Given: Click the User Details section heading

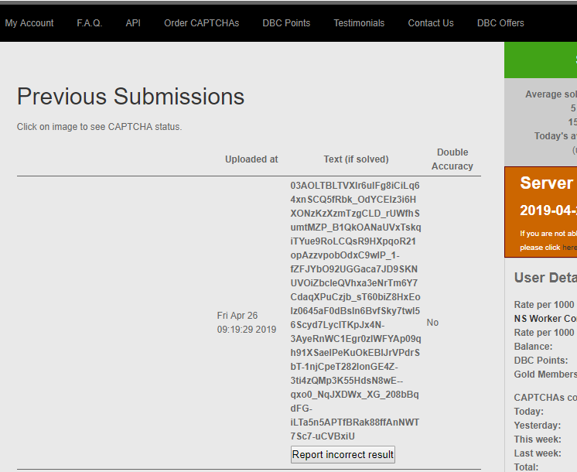Looking at the screenshot, I should coord(545,278).
